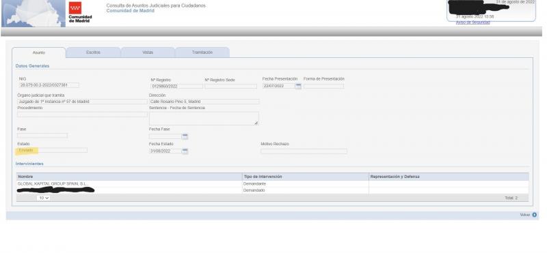547x253 pixels.
Task: Click the Volver arrow icon
Action: coord(535,215)
